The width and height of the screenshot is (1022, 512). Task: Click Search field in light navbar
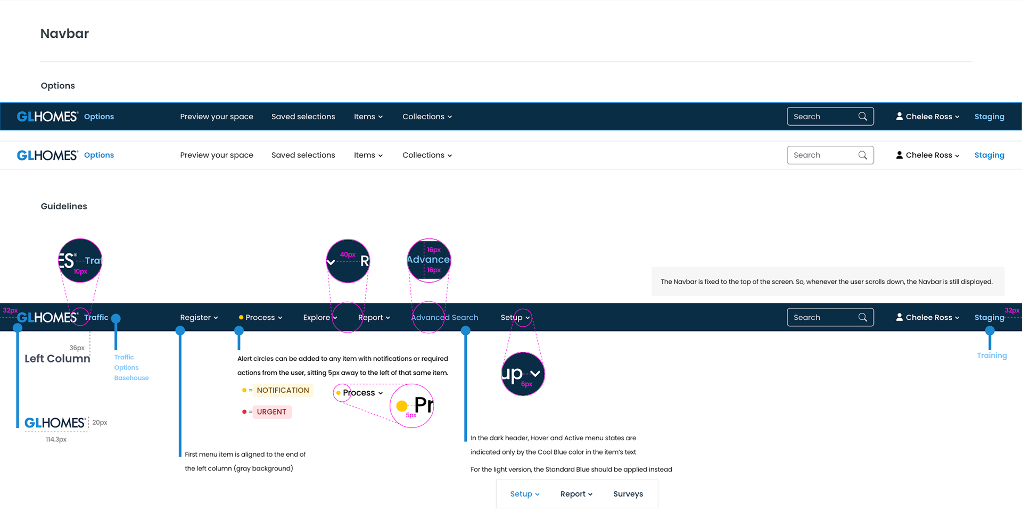[830, 155]
